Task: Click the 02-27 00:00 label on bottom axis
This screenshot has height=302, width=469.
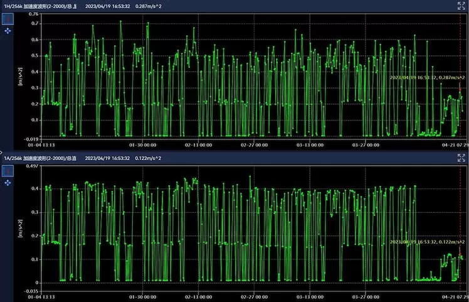Action: click(x=254, y=296)
